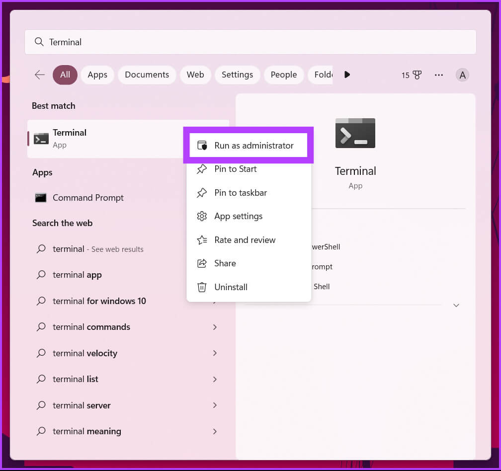Screen dimensions: 501x471
Task: Click the large Terminal icon in the preview pane
Action: 355,133
